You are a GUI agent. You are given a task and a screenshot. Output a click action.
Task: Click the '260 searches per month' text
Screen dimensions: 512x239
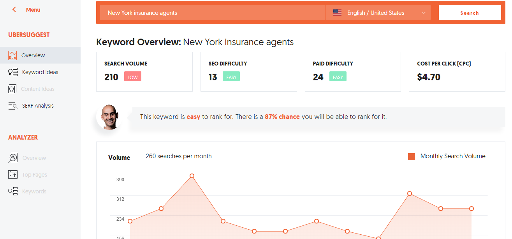tap(179, 156)
